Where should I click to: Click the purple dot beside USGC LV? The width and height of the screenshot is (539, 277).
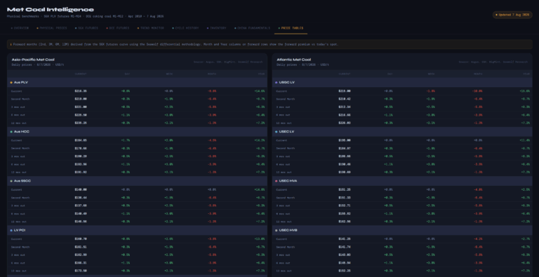tap(277, 83)
